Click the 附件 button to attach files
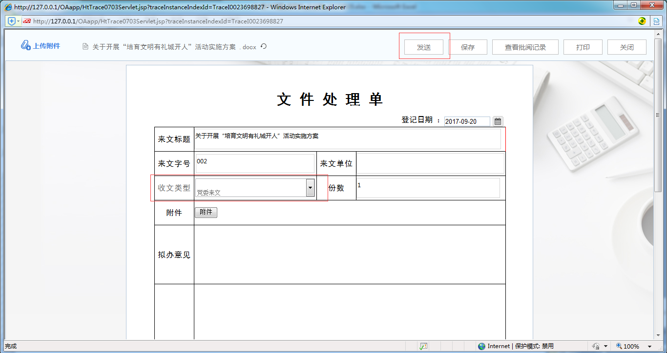Screen dimensions: 667x353 206,212
